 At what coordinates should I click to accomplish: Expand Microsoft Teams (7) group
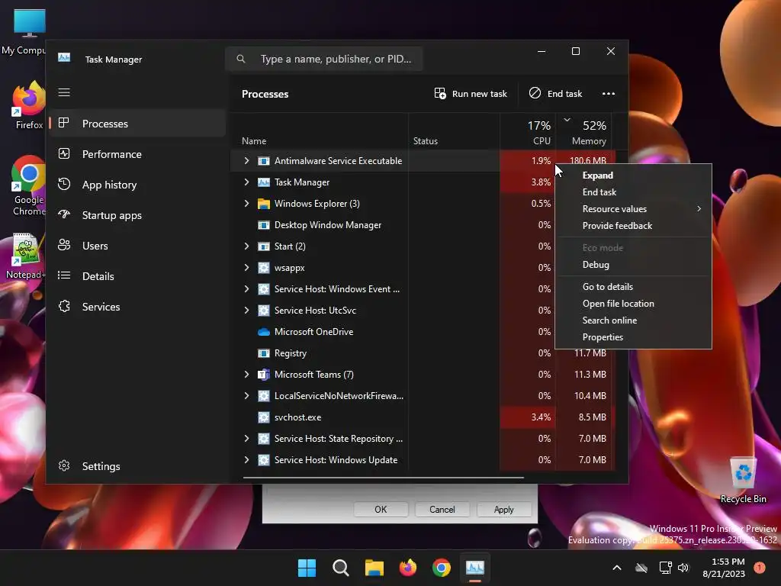(x=246, y=375)
